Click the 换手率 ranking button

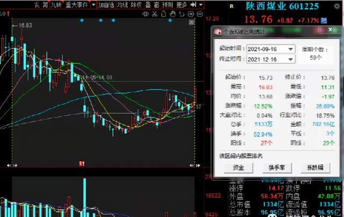pyautogui.click(x=277, y=168)
